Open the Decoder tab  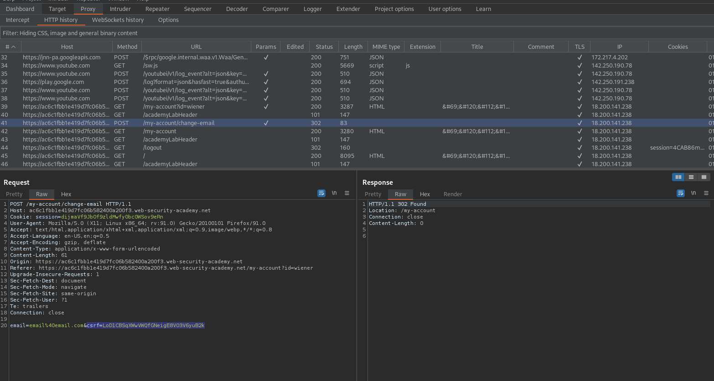[237, 9]
